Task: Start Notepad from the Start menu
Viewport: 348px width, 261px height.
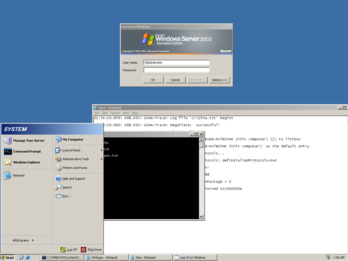Action: click(27, 175)
